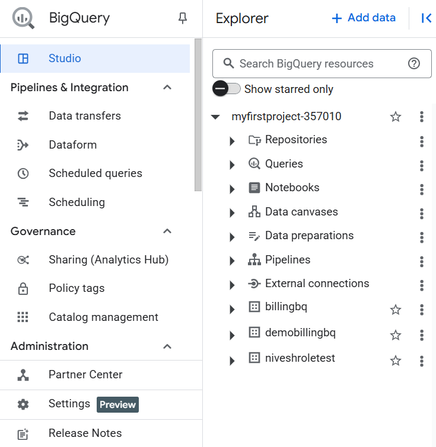This screenshot has height=447, width=436.
Task: Star the niveshroletest dataset
Action: [396, 361]
